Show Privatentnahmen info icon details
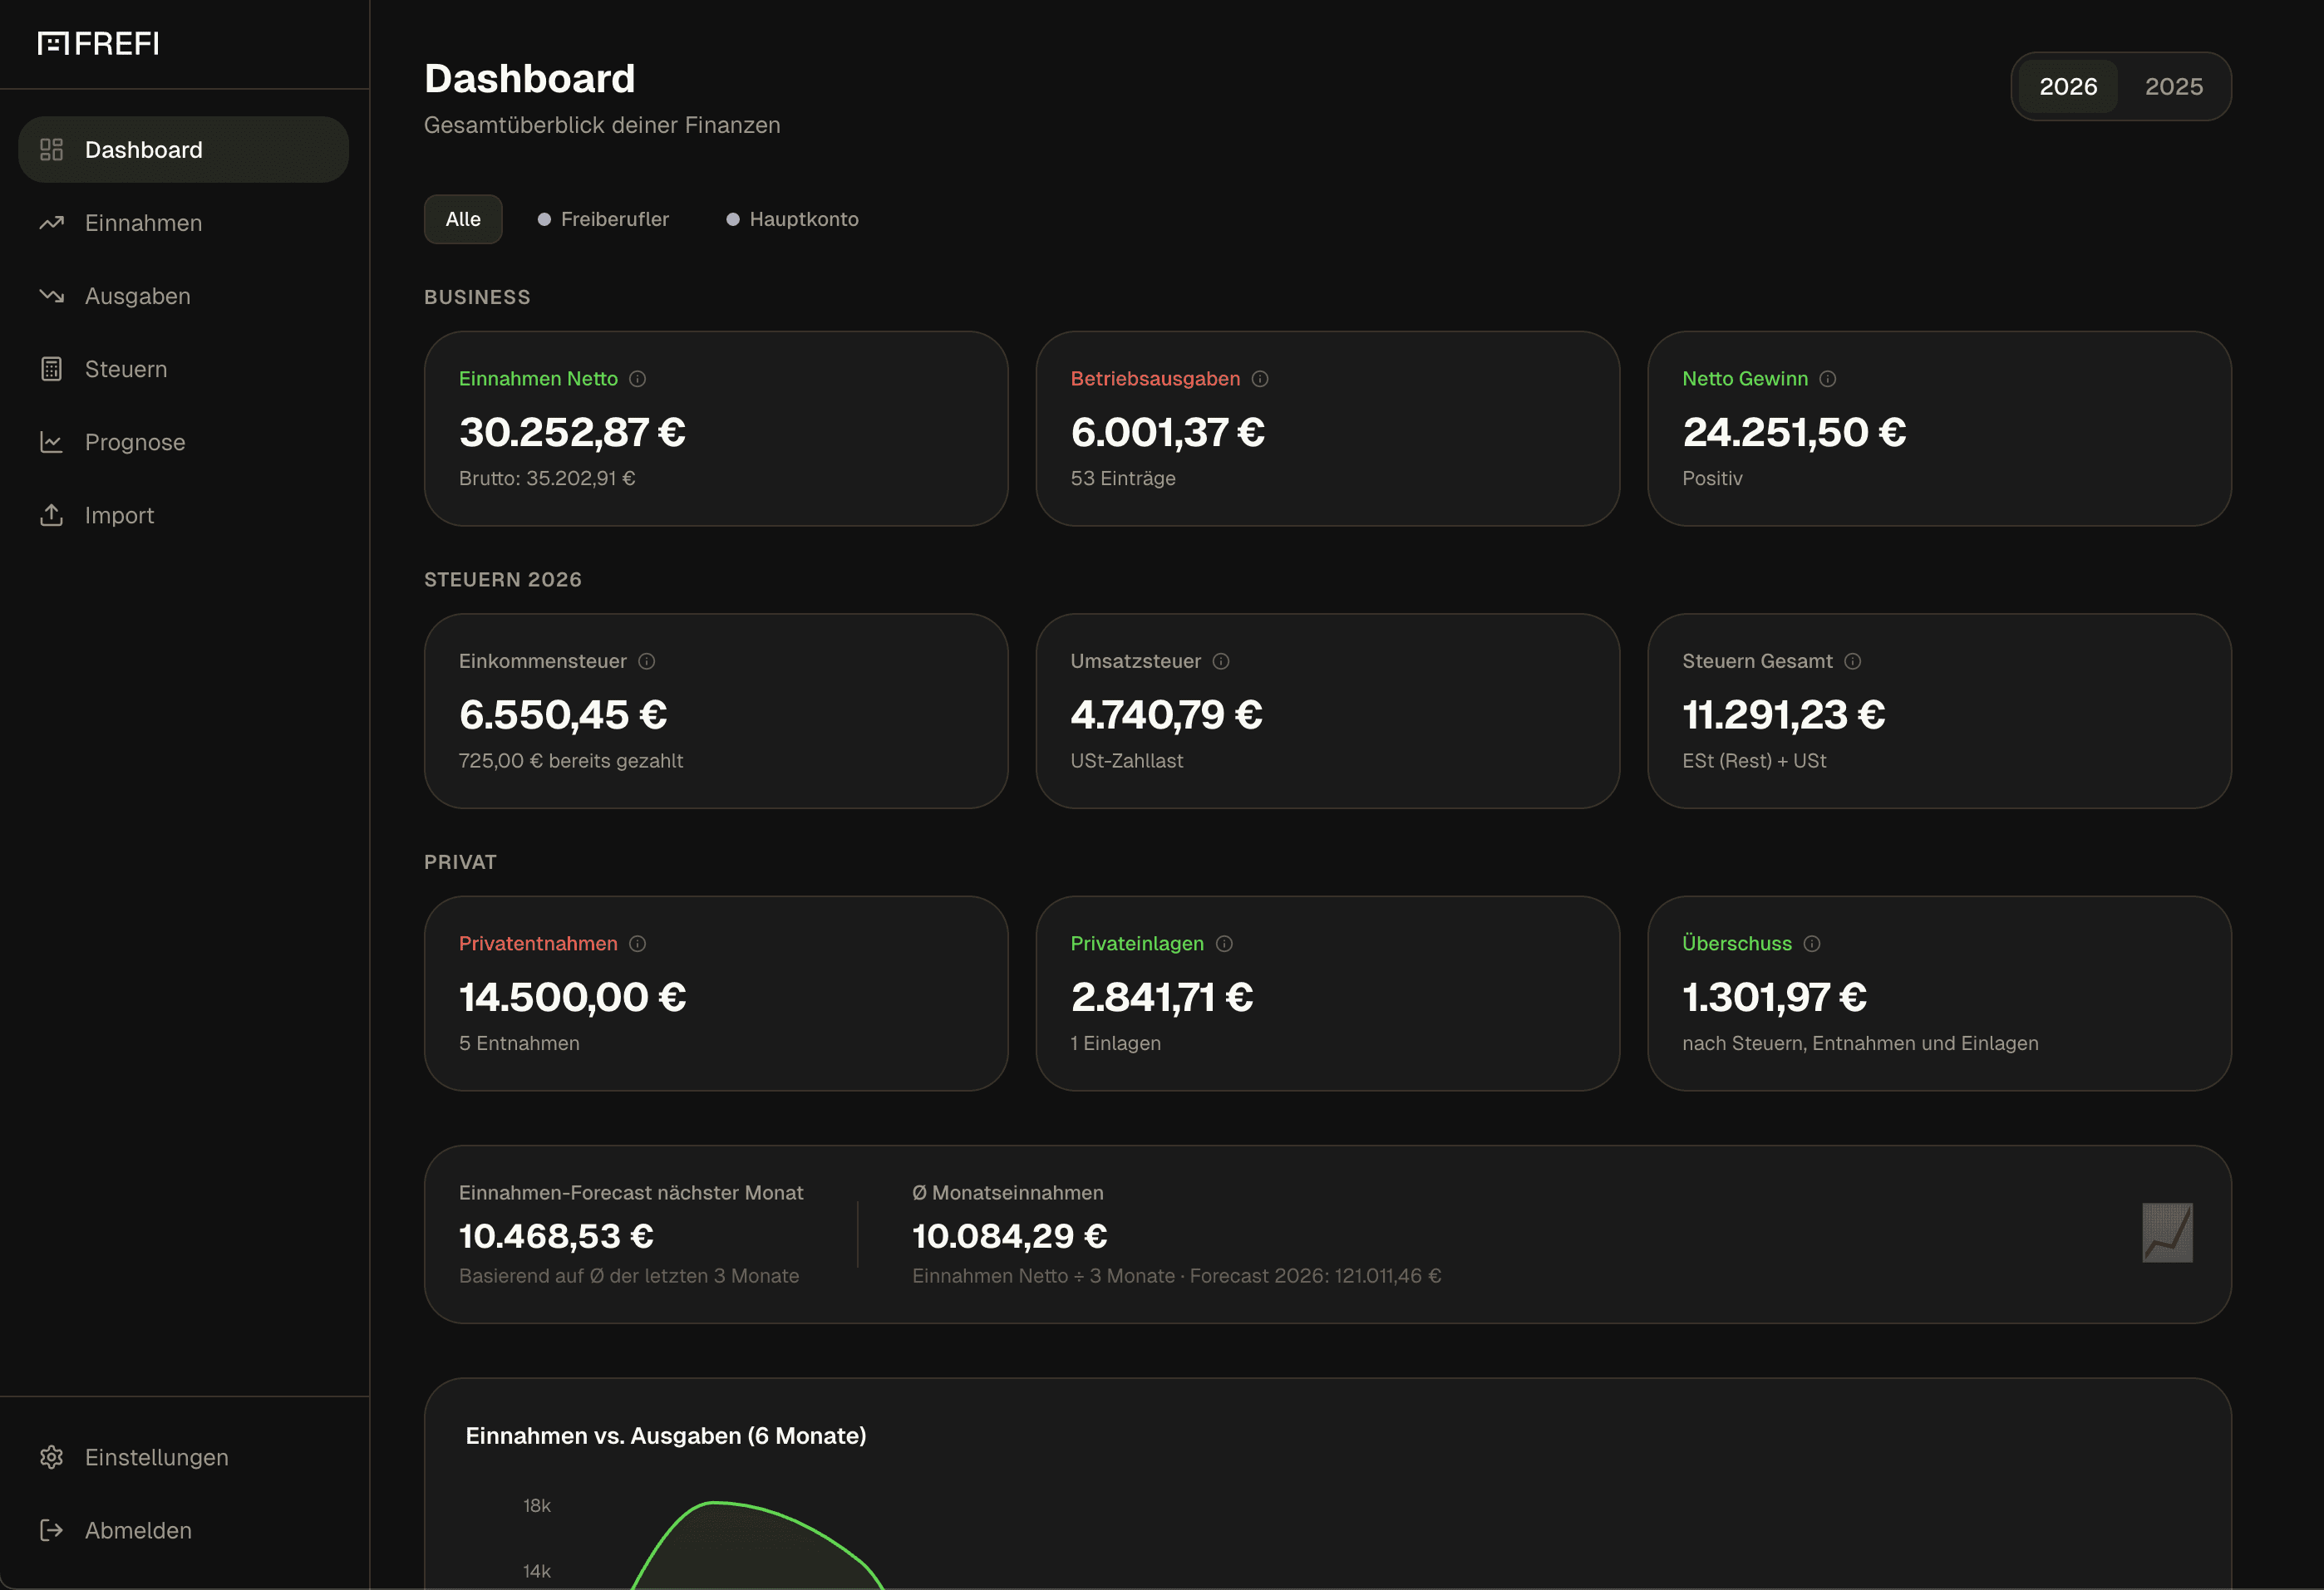 click(637, 944)
